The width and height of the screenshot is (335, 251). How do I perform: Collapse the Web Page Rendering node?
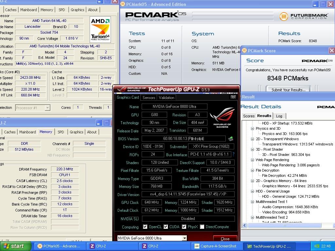[x=252, y=160]
